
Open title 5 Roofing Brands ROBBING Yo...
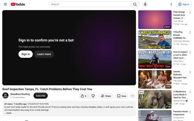pyautogui.click(x=180, y=35)
